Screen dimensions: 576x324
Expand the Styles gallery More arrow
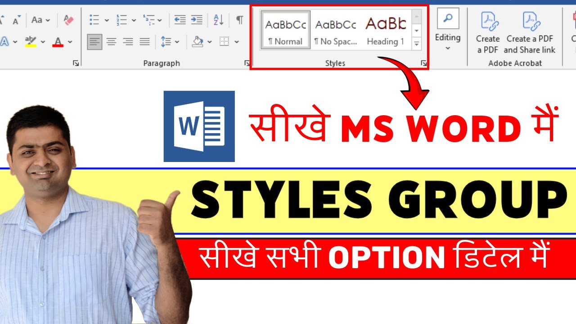point(416,44)
